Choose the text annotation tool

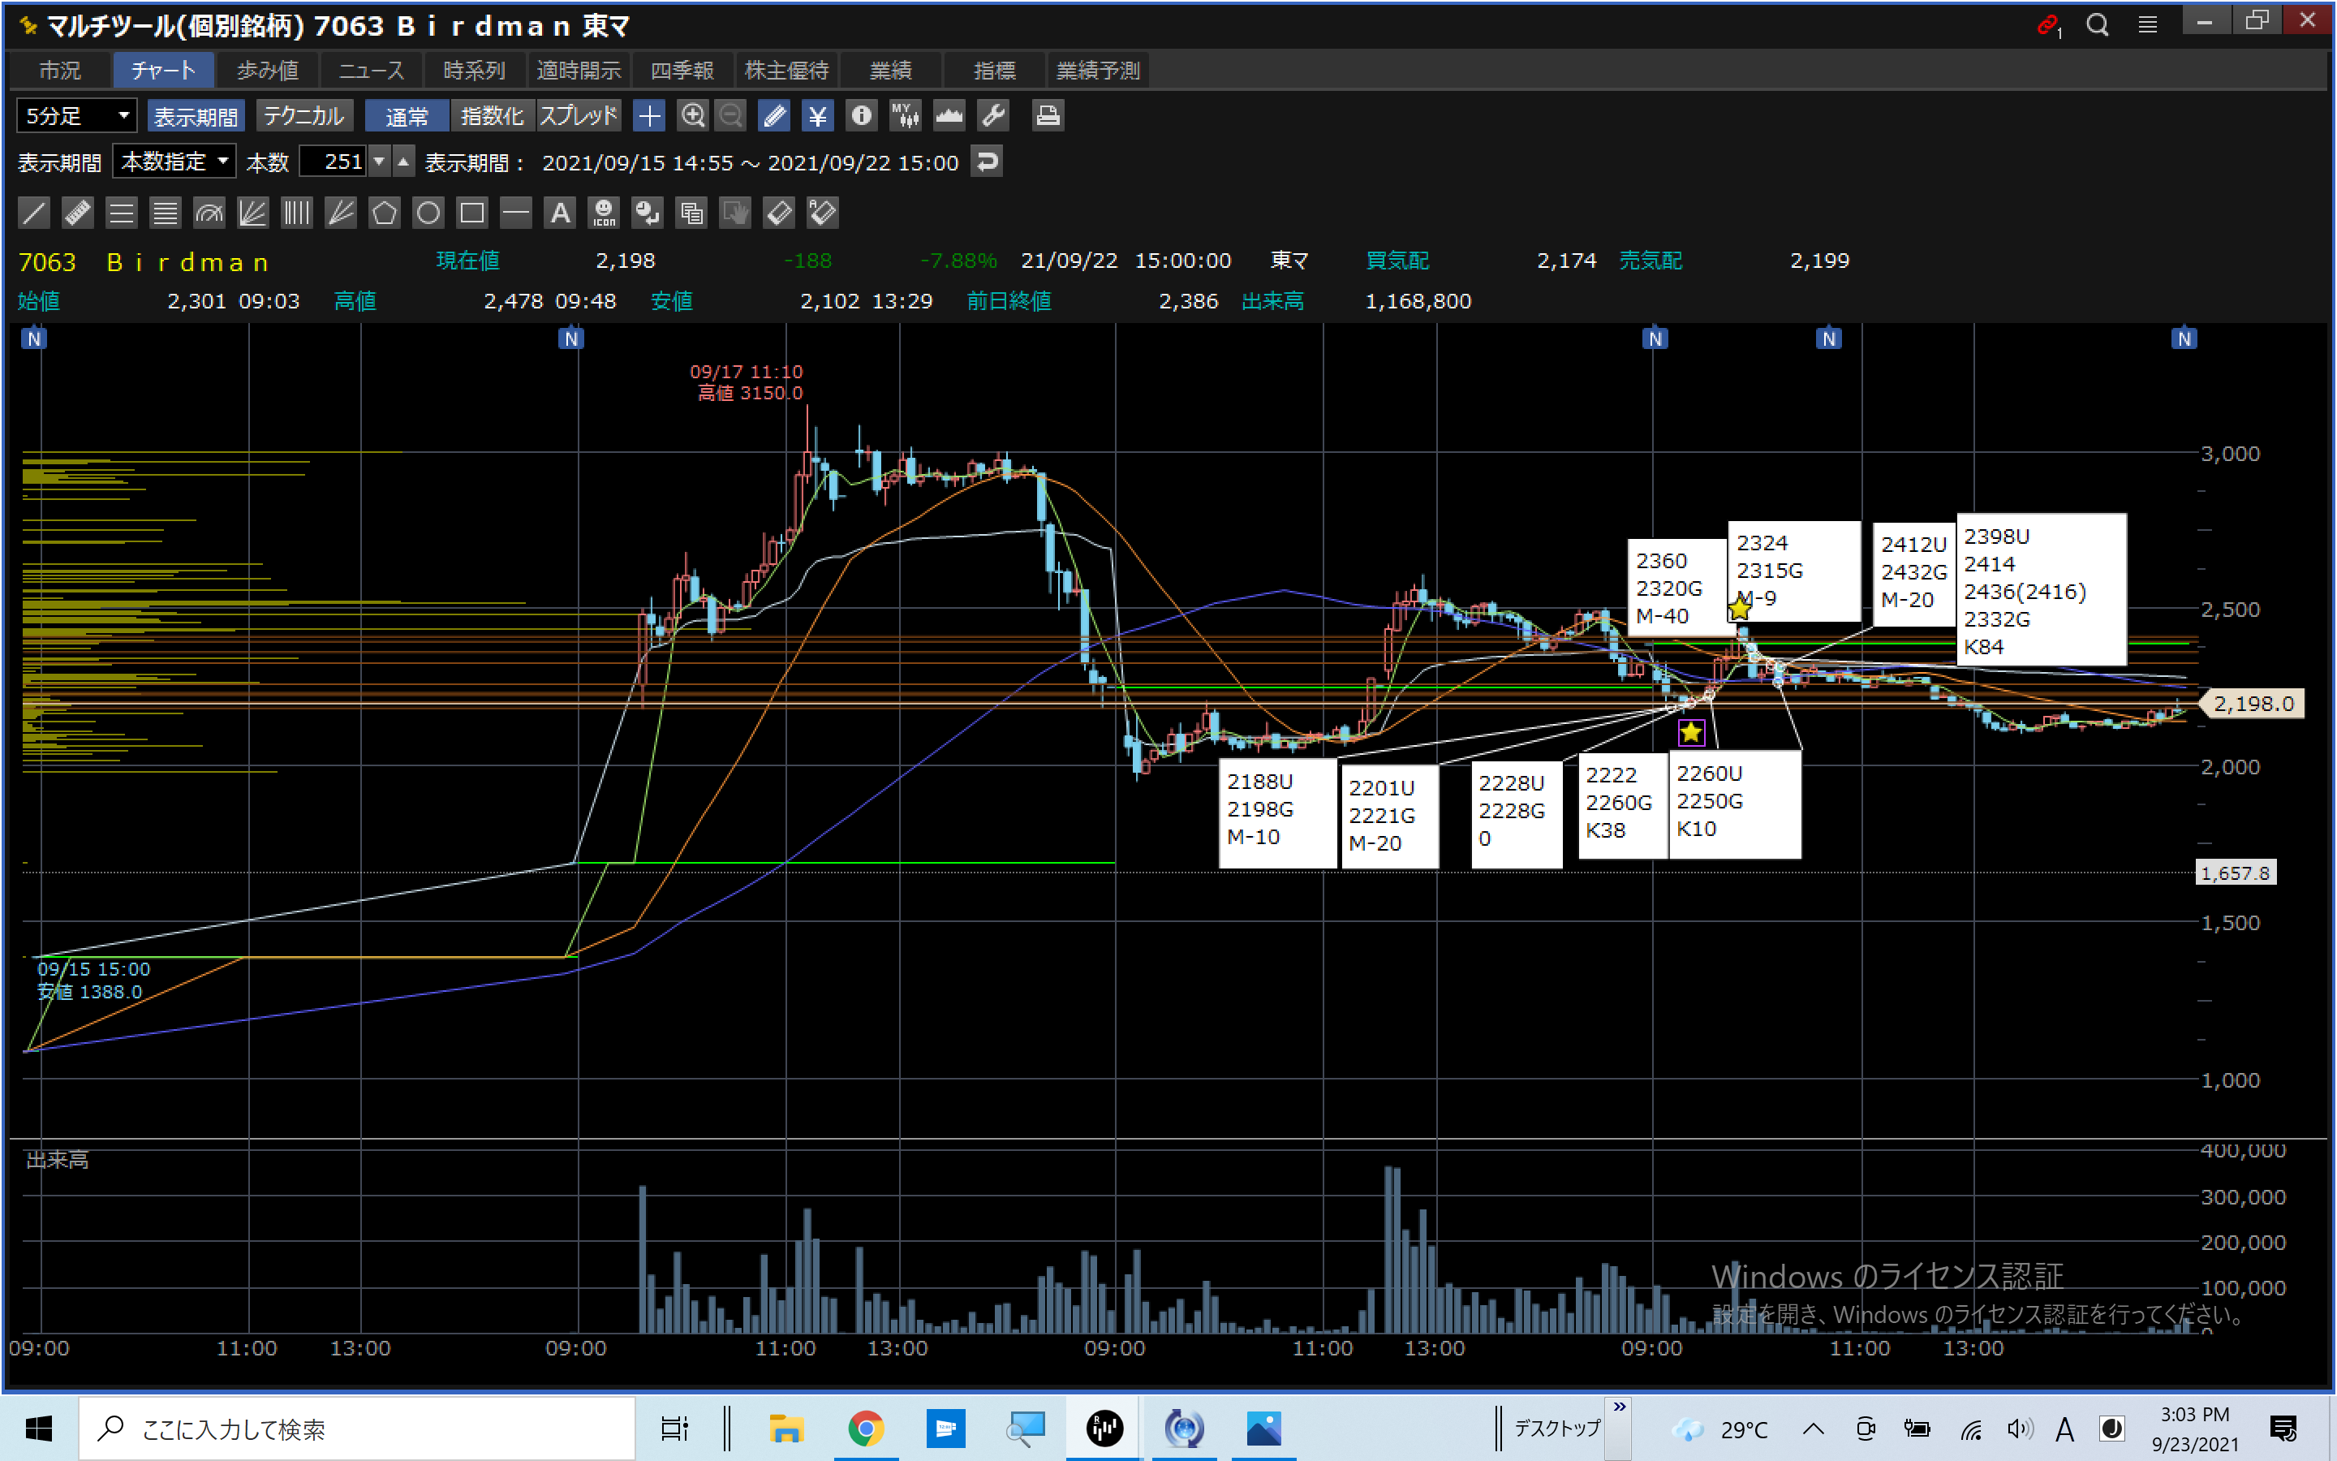[560, 213]
